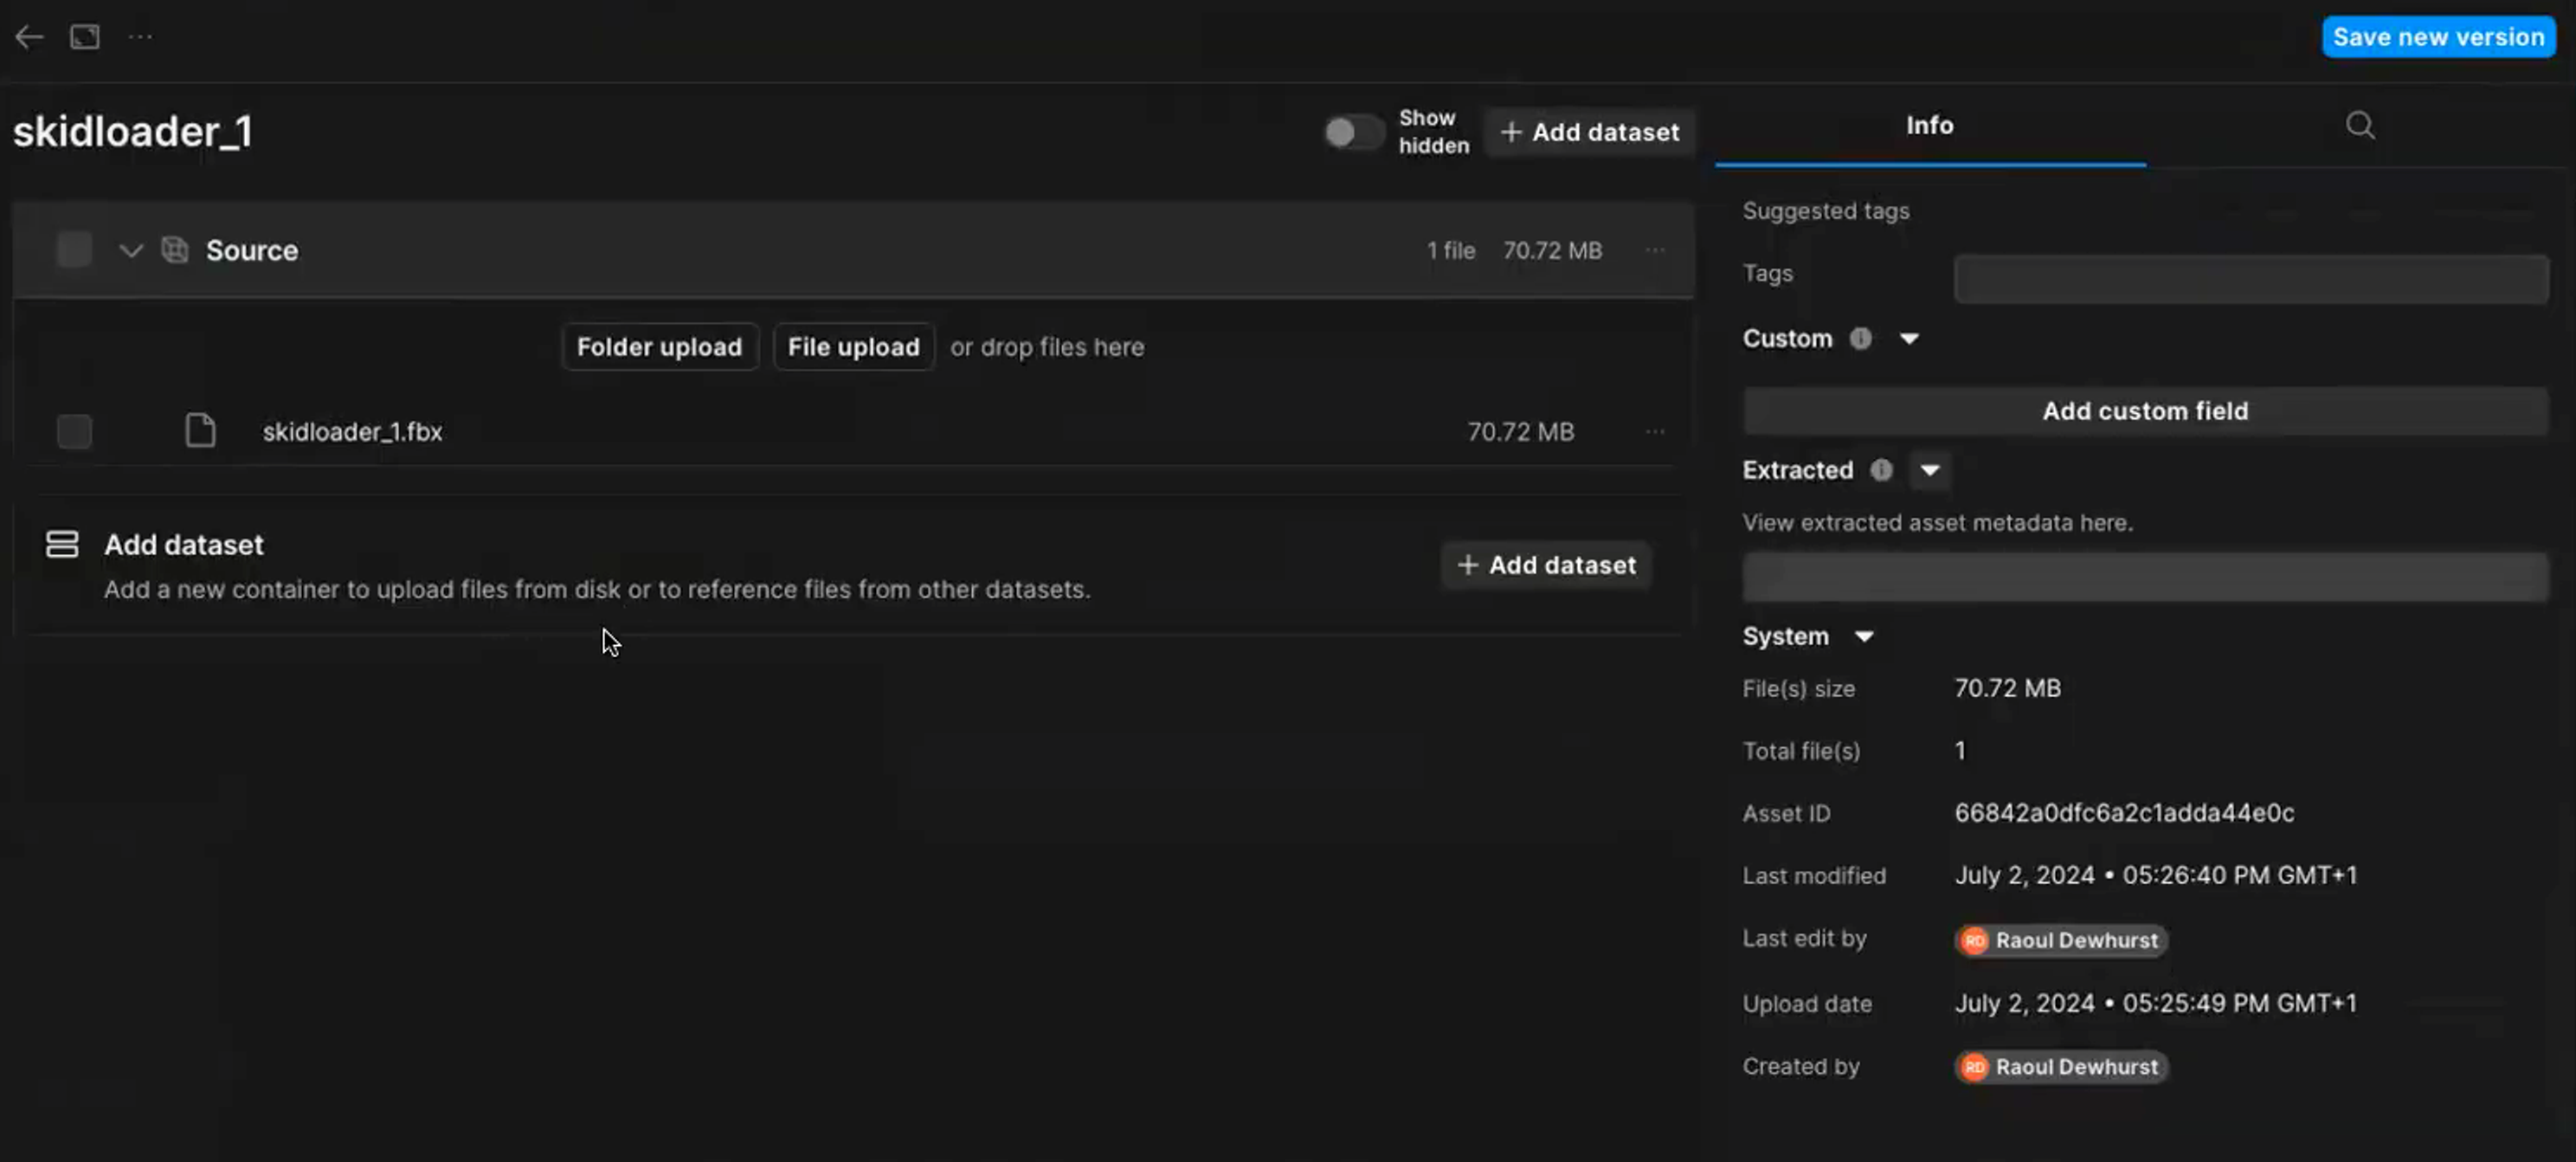The width and height of the screenshot is (2576, 1162).
Task: Click Add custom field button
Action: [x=2145, y=411]
